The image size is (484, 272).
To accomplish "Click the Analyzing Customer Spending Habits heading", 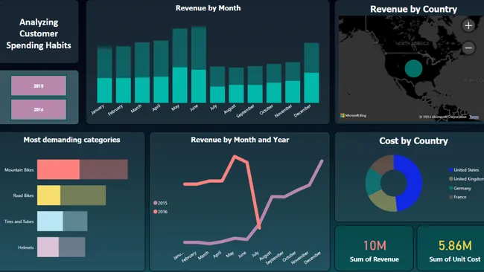I will [39, 33].
